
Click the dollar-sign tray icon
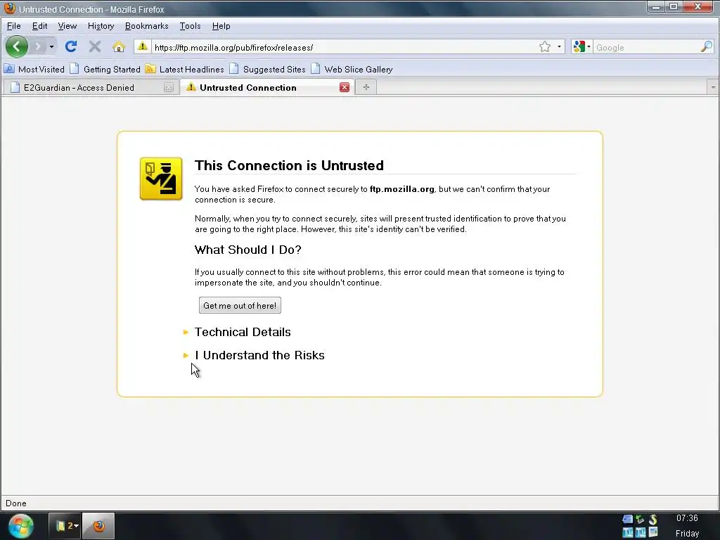(x=652, y=520)
